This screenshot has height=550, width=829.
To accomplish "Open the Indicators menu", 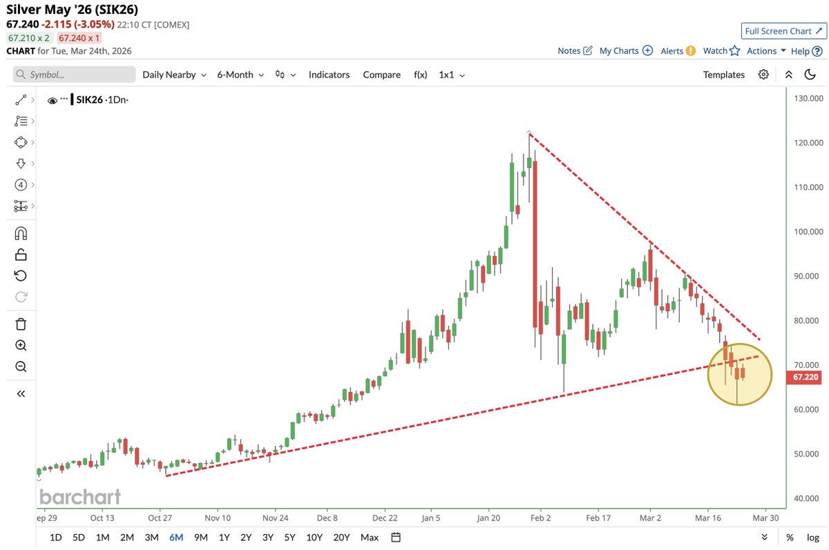I will point(329,75).
